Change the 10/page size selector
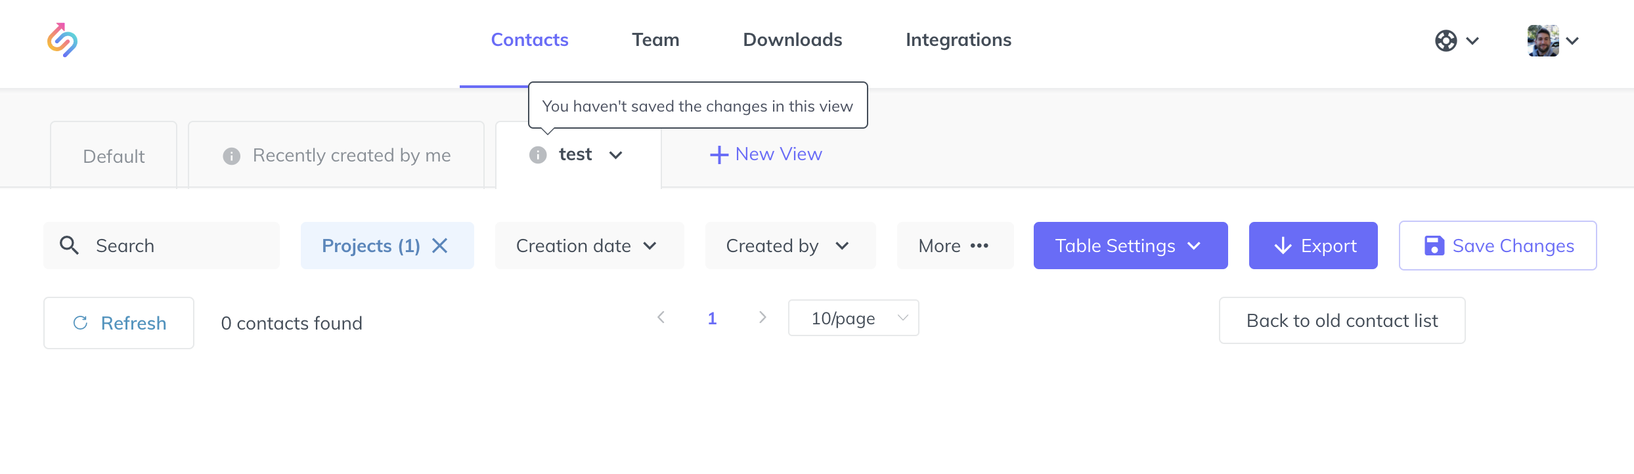Screen dimensions: 1634x474 tap(854, 318)
